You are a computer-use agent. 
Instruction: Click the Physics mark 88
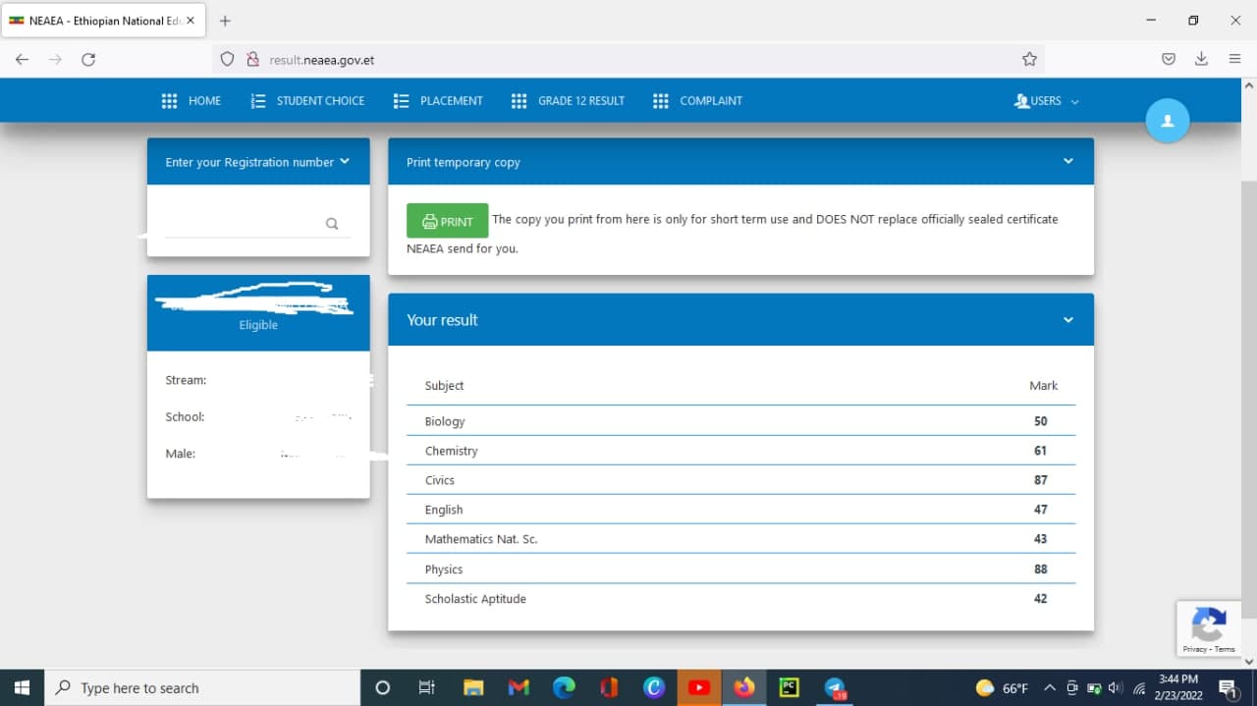[1040, 569]
